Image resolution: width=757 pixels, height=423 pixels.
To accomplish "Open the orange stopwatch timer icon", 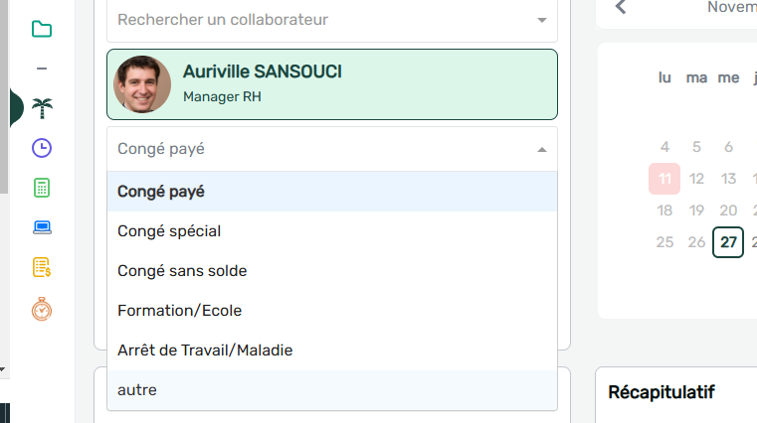I will (x=42, y=308).
